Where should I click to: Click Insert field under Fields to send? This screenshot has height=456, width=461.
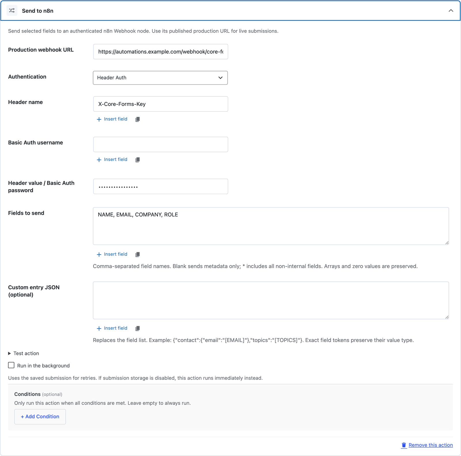112,254
